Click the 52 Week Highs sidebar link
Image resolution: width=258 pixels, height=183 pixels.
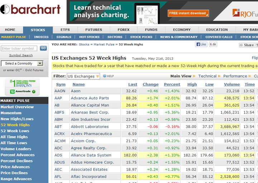(x=15, y=125)
